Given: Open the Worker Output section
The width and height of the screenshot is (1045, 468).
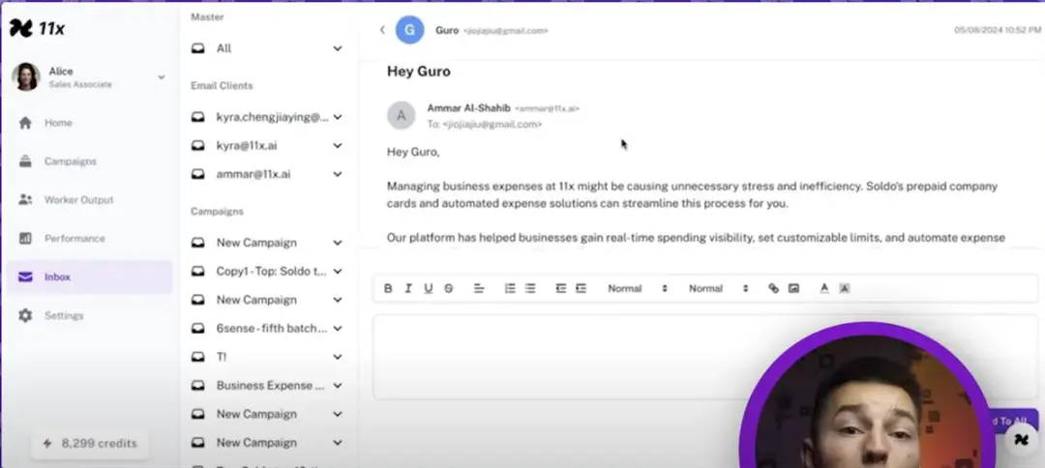Looking at the screenshot, I should (x=78, y=200).
